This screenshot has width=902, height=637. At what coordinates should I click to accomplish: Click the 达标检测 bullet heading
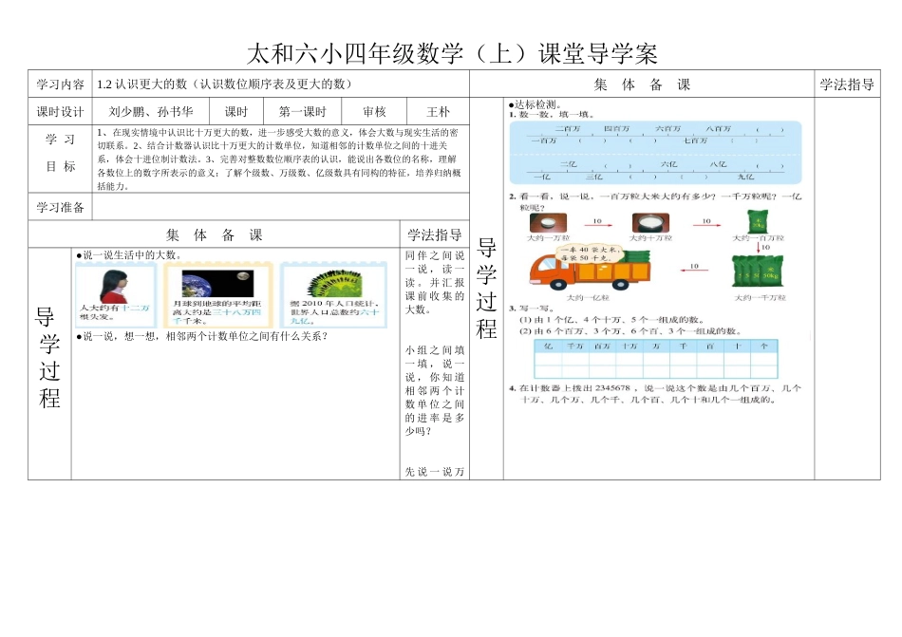(535, 104)
